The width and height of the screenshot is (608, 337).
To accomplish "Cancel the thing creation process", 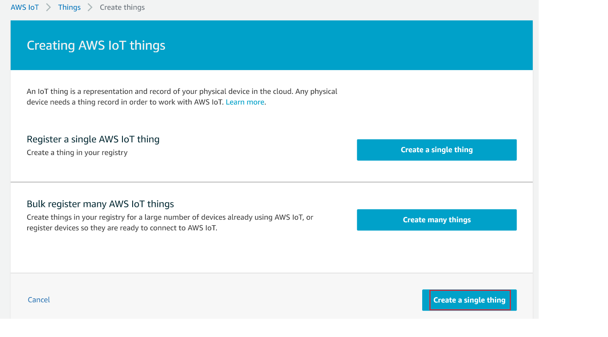I will click(38, 300).
